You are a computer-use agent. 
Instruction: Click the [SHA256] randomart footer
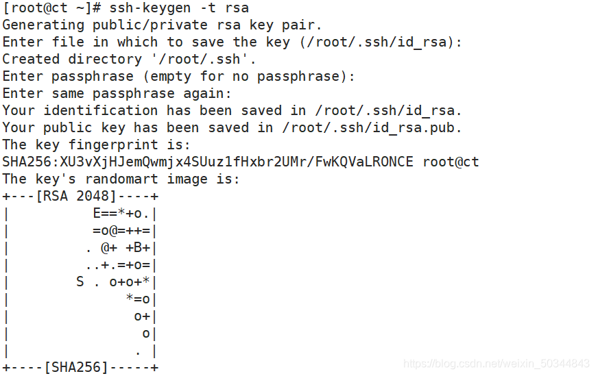[75, 367]
